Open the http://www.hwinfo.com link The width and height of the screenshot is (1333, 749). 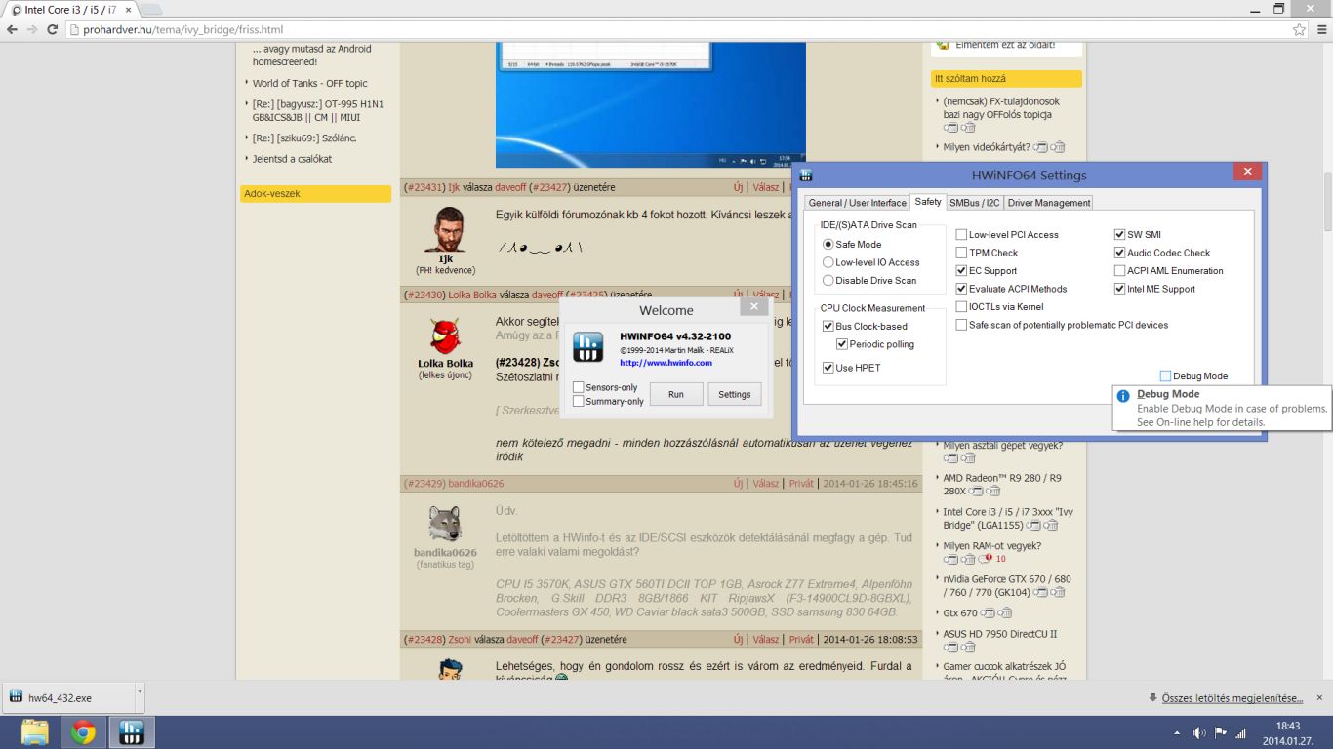(666, 363)
